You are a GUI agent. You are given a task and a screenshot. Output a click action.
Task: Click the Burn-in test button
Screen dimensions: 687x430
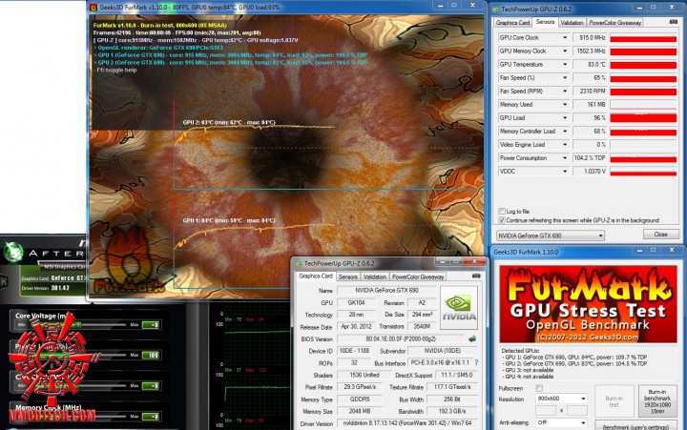[x=614, y=401]
